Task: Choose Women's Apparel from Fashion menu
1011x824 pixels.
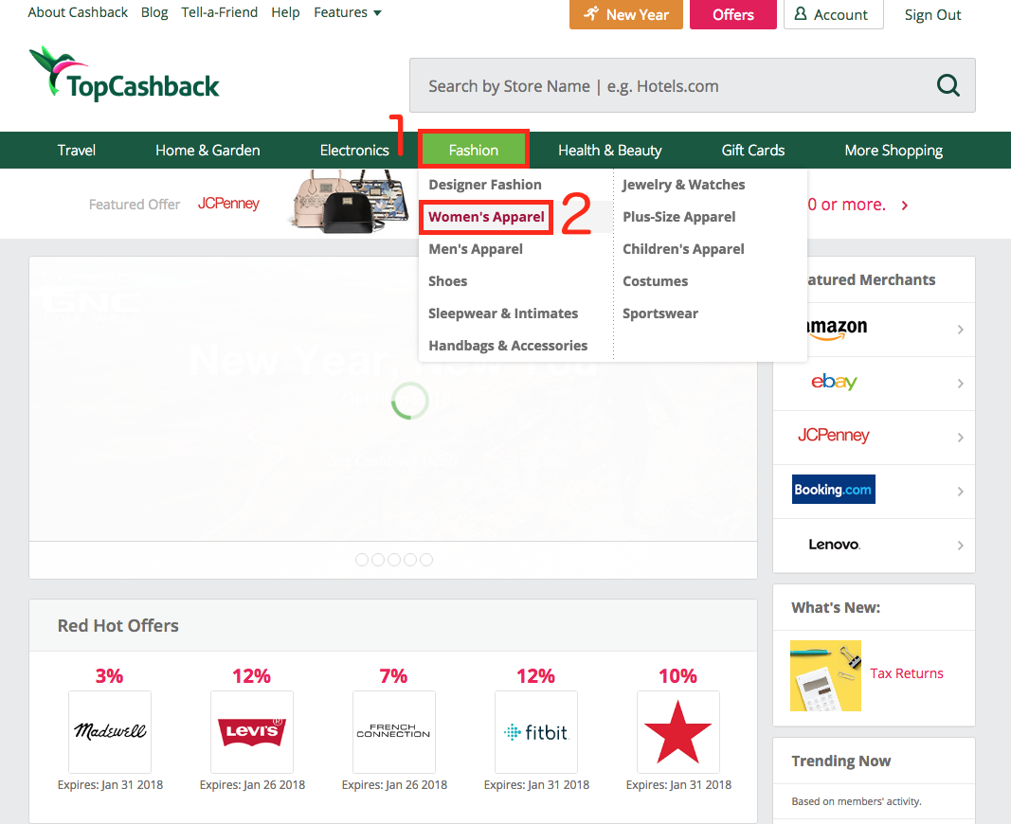Action: (486, 217)
